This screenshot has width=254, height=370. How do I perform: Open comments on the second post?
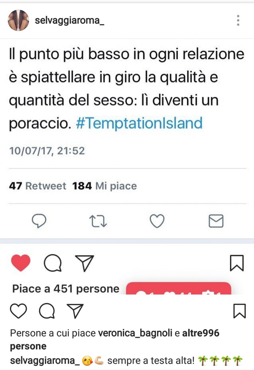pyautogui.click(x=47, y=311)
